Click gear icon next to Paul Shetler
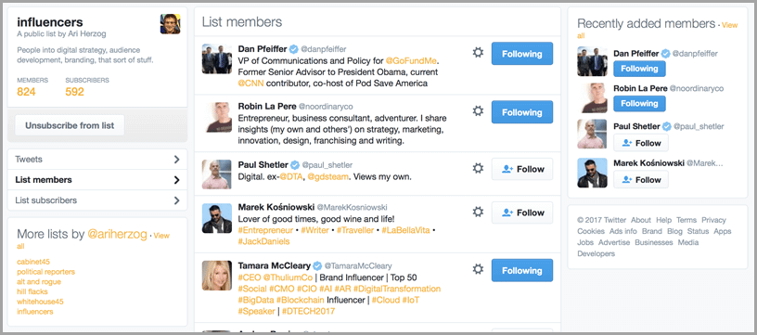The height and width of the screenshot is (335, 757). (x=478, y=168)
